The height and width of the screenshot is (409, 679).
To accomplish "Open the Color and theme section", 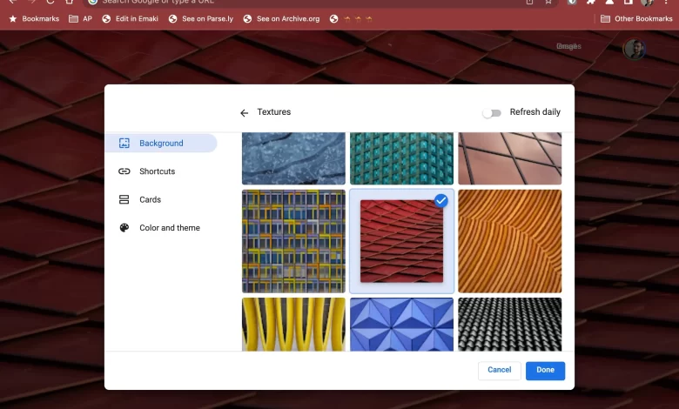I will 169,228.
